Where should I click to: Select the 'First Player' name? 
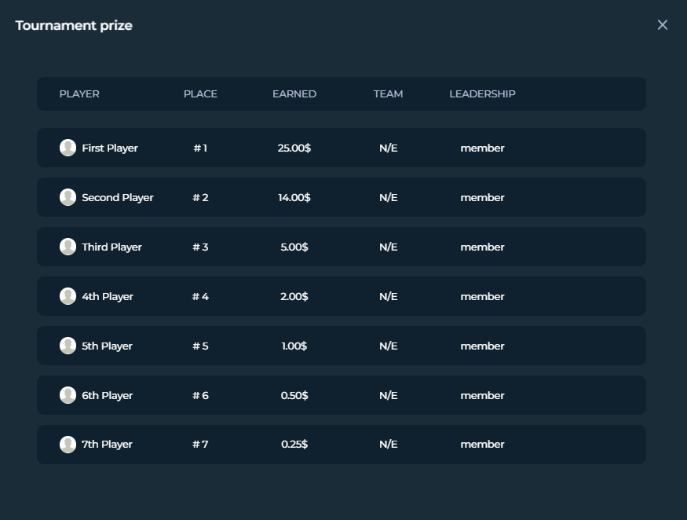point(110,148)
